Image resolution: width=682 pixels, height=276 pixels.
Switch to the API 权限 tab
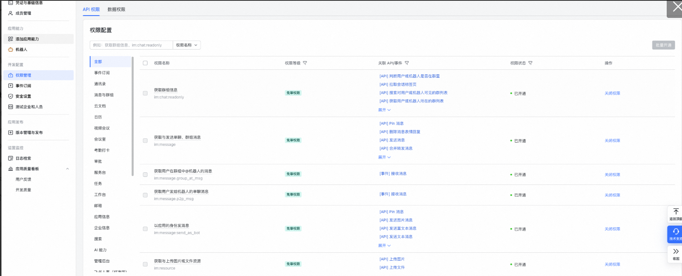tap(91, 10)
